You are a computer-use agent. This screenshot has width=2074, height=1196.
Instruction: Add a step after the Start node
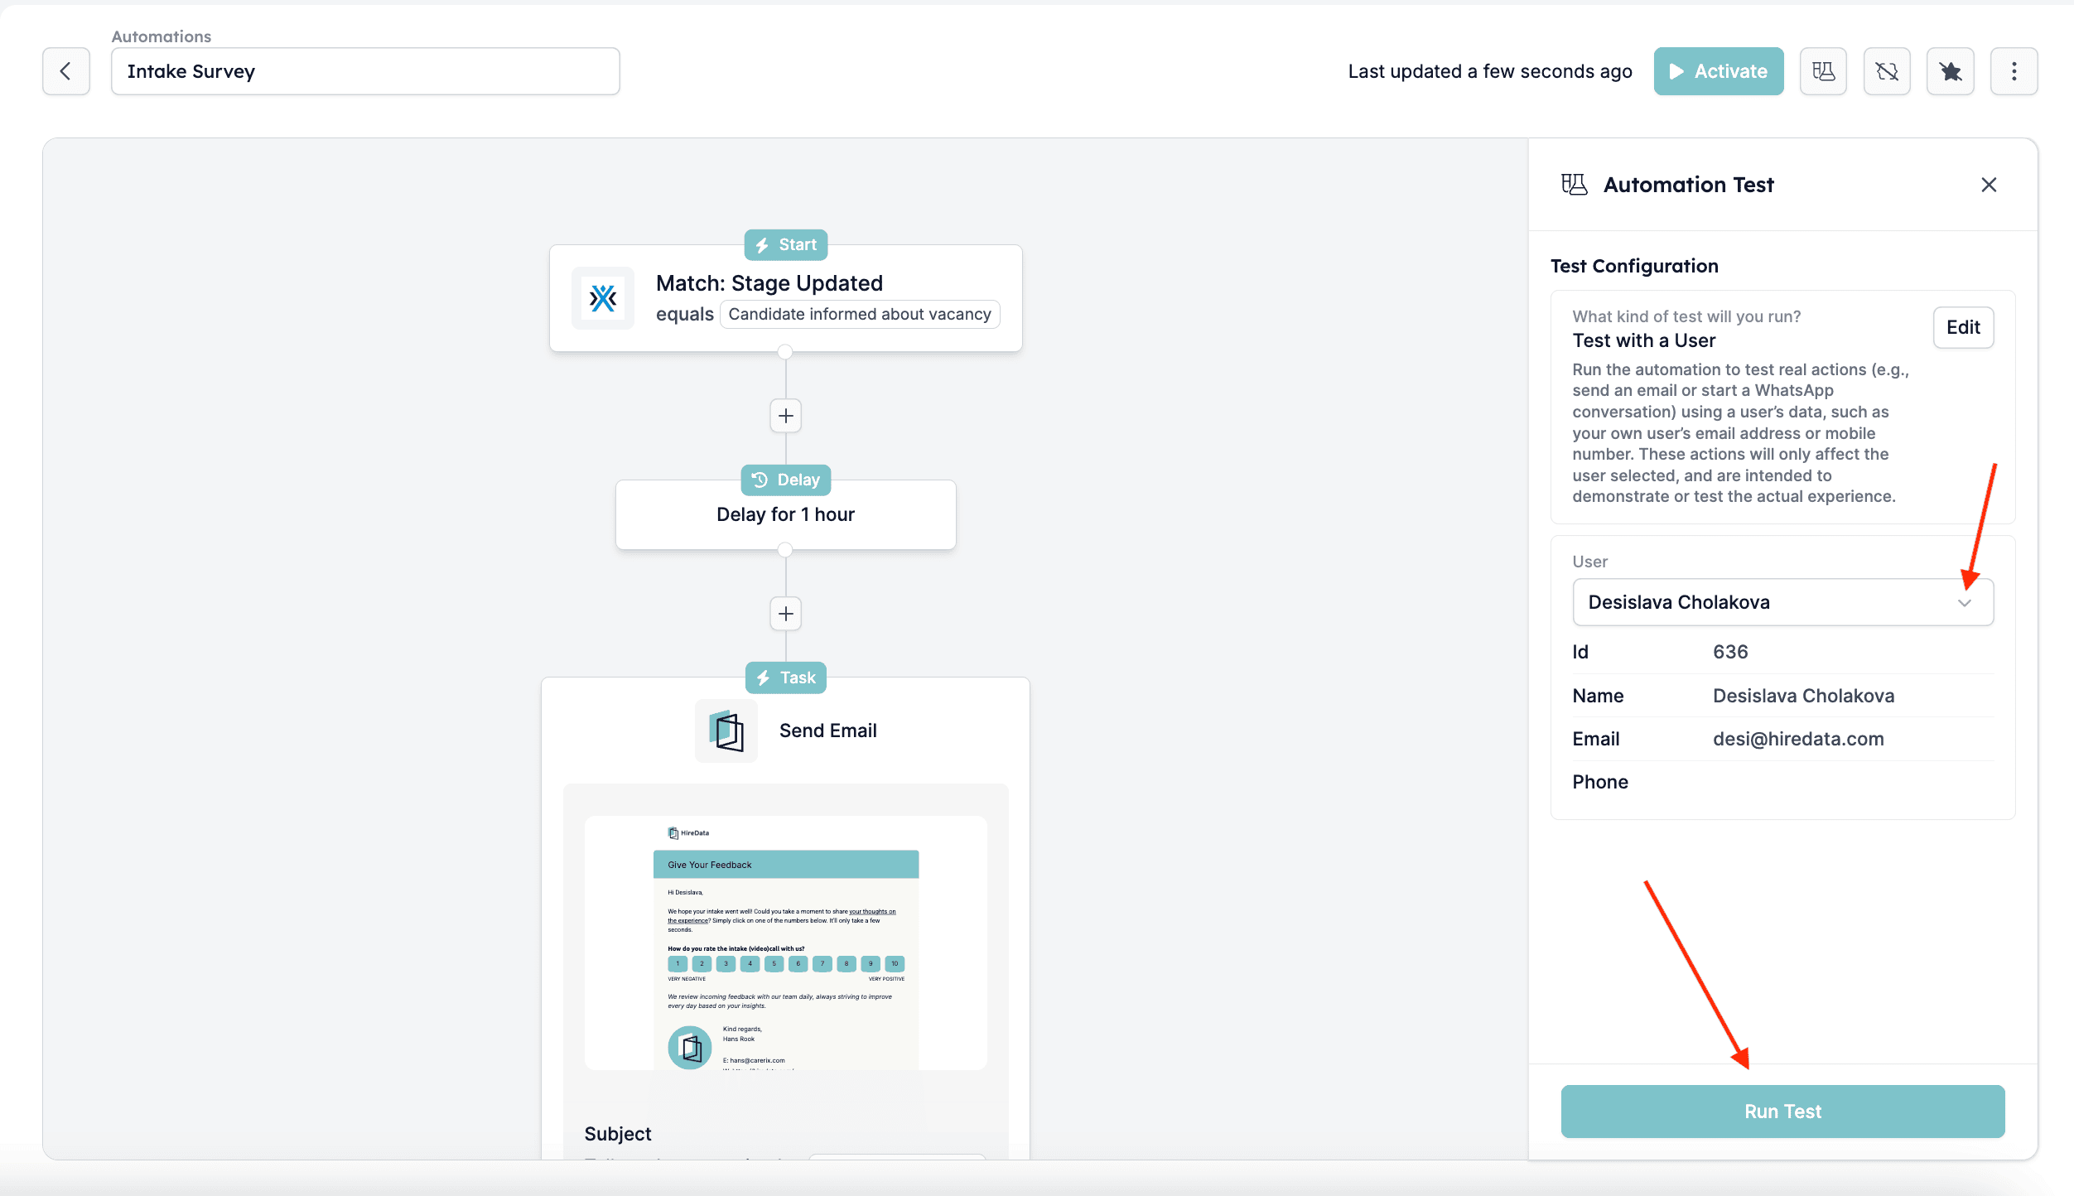click(x=785, y=416)
